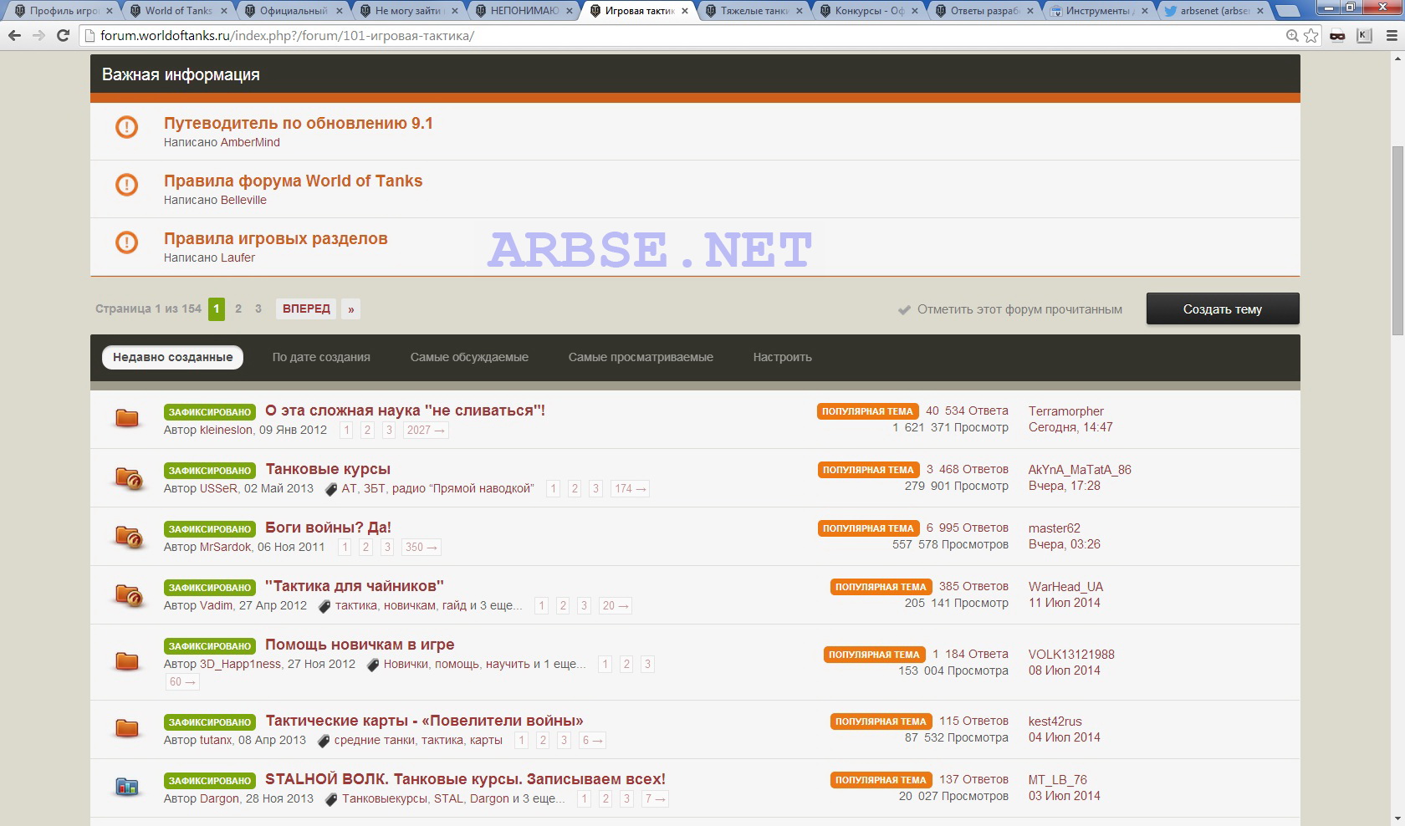Viewport: 1405px width, 826px height.
Task: Click the mask extension icon in the toolbar
Action: coord(1337,36)
